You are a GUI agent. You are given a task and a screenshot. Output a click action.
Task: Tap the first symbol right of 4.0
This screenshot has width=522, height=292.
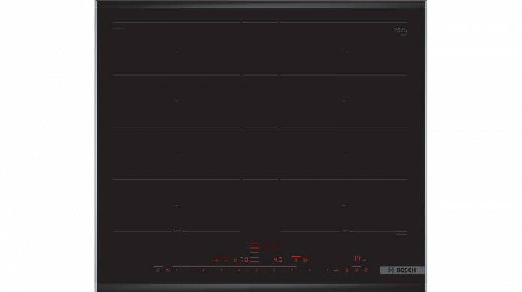[296, 260]
